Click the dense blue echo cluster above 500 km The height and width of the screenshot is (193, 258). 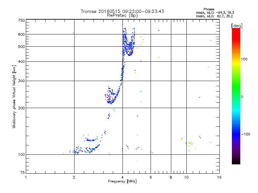pos(129,42)
